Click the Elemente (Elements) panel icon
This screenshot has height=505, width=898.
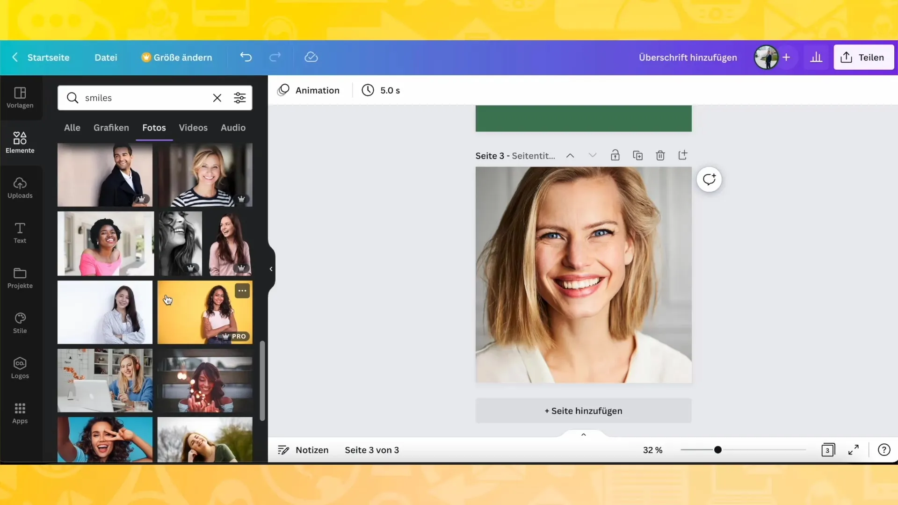tap(20, 142)
